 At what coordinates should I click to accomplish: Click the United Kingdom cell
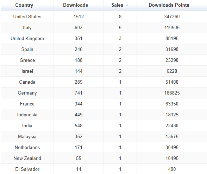pos(27,39)
